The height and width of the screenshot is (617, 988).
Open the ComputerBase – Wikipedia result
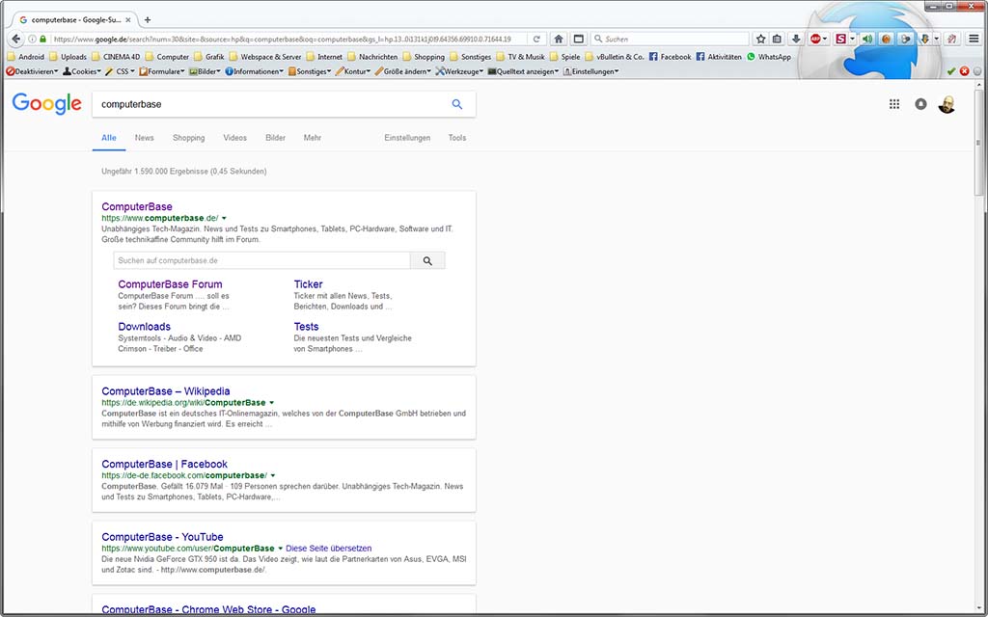click(x=166, y=391)
